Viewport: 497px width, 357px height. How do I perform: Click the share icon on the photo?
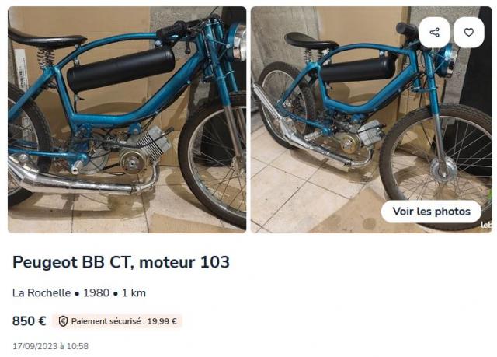pyautogui.click(x=435, y=33)
